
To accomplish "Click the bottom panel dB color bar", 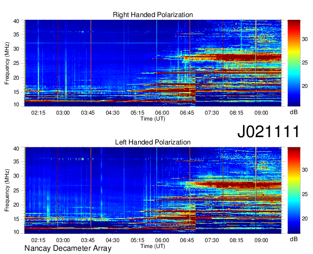I will click(x=294, y=190).
